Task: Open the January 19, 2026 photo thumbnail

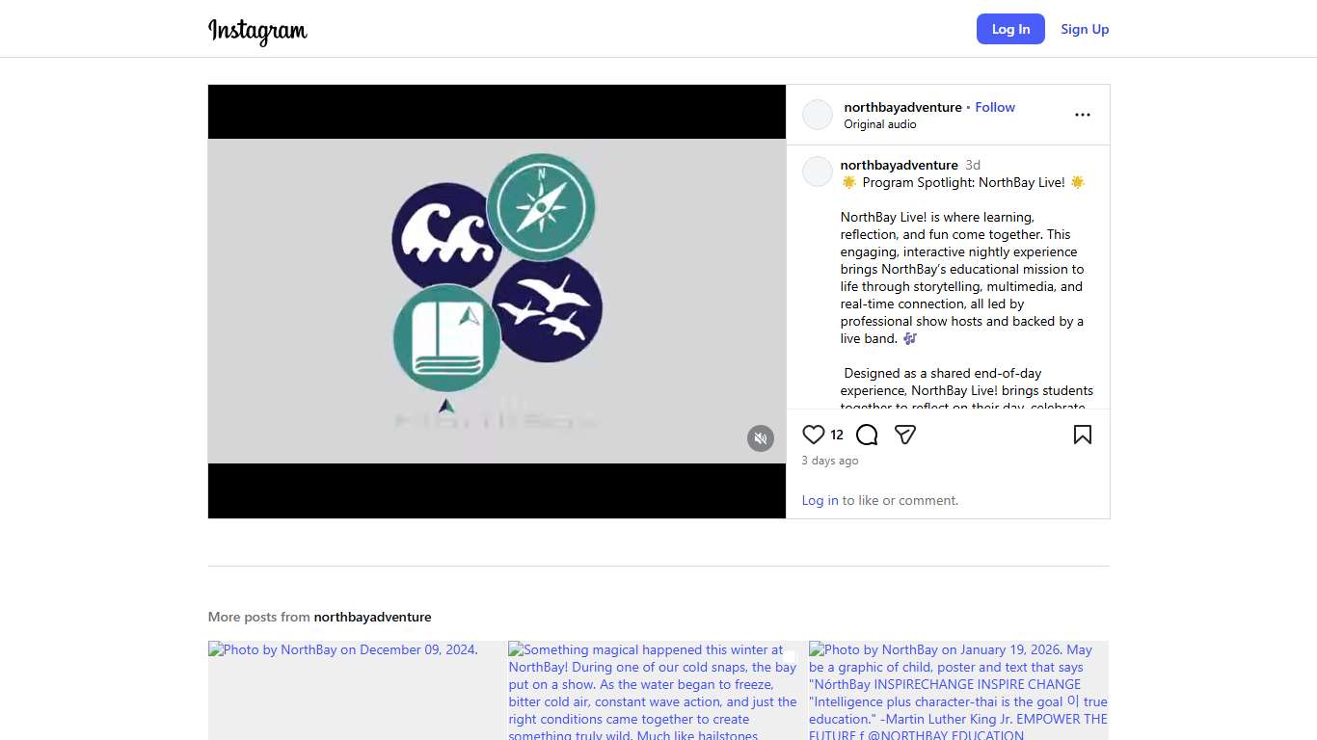Action: tap(958, 690)
